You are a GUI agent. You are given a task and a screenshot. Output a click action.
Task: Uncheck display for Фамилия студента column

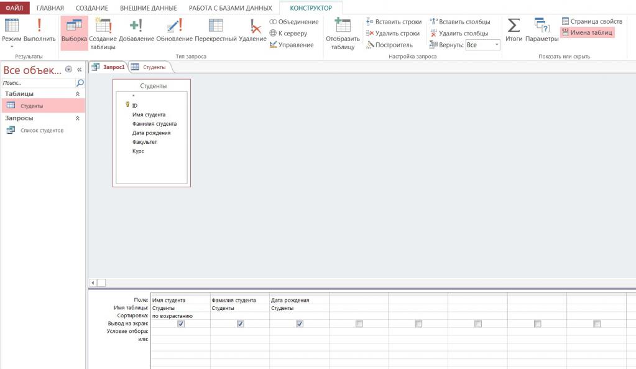[x=240, y=324]
